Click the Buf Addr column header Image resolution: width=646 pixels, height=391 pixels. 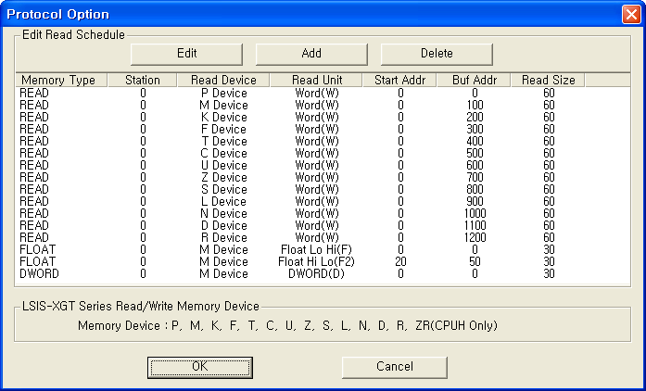click(x=475, y=80)
